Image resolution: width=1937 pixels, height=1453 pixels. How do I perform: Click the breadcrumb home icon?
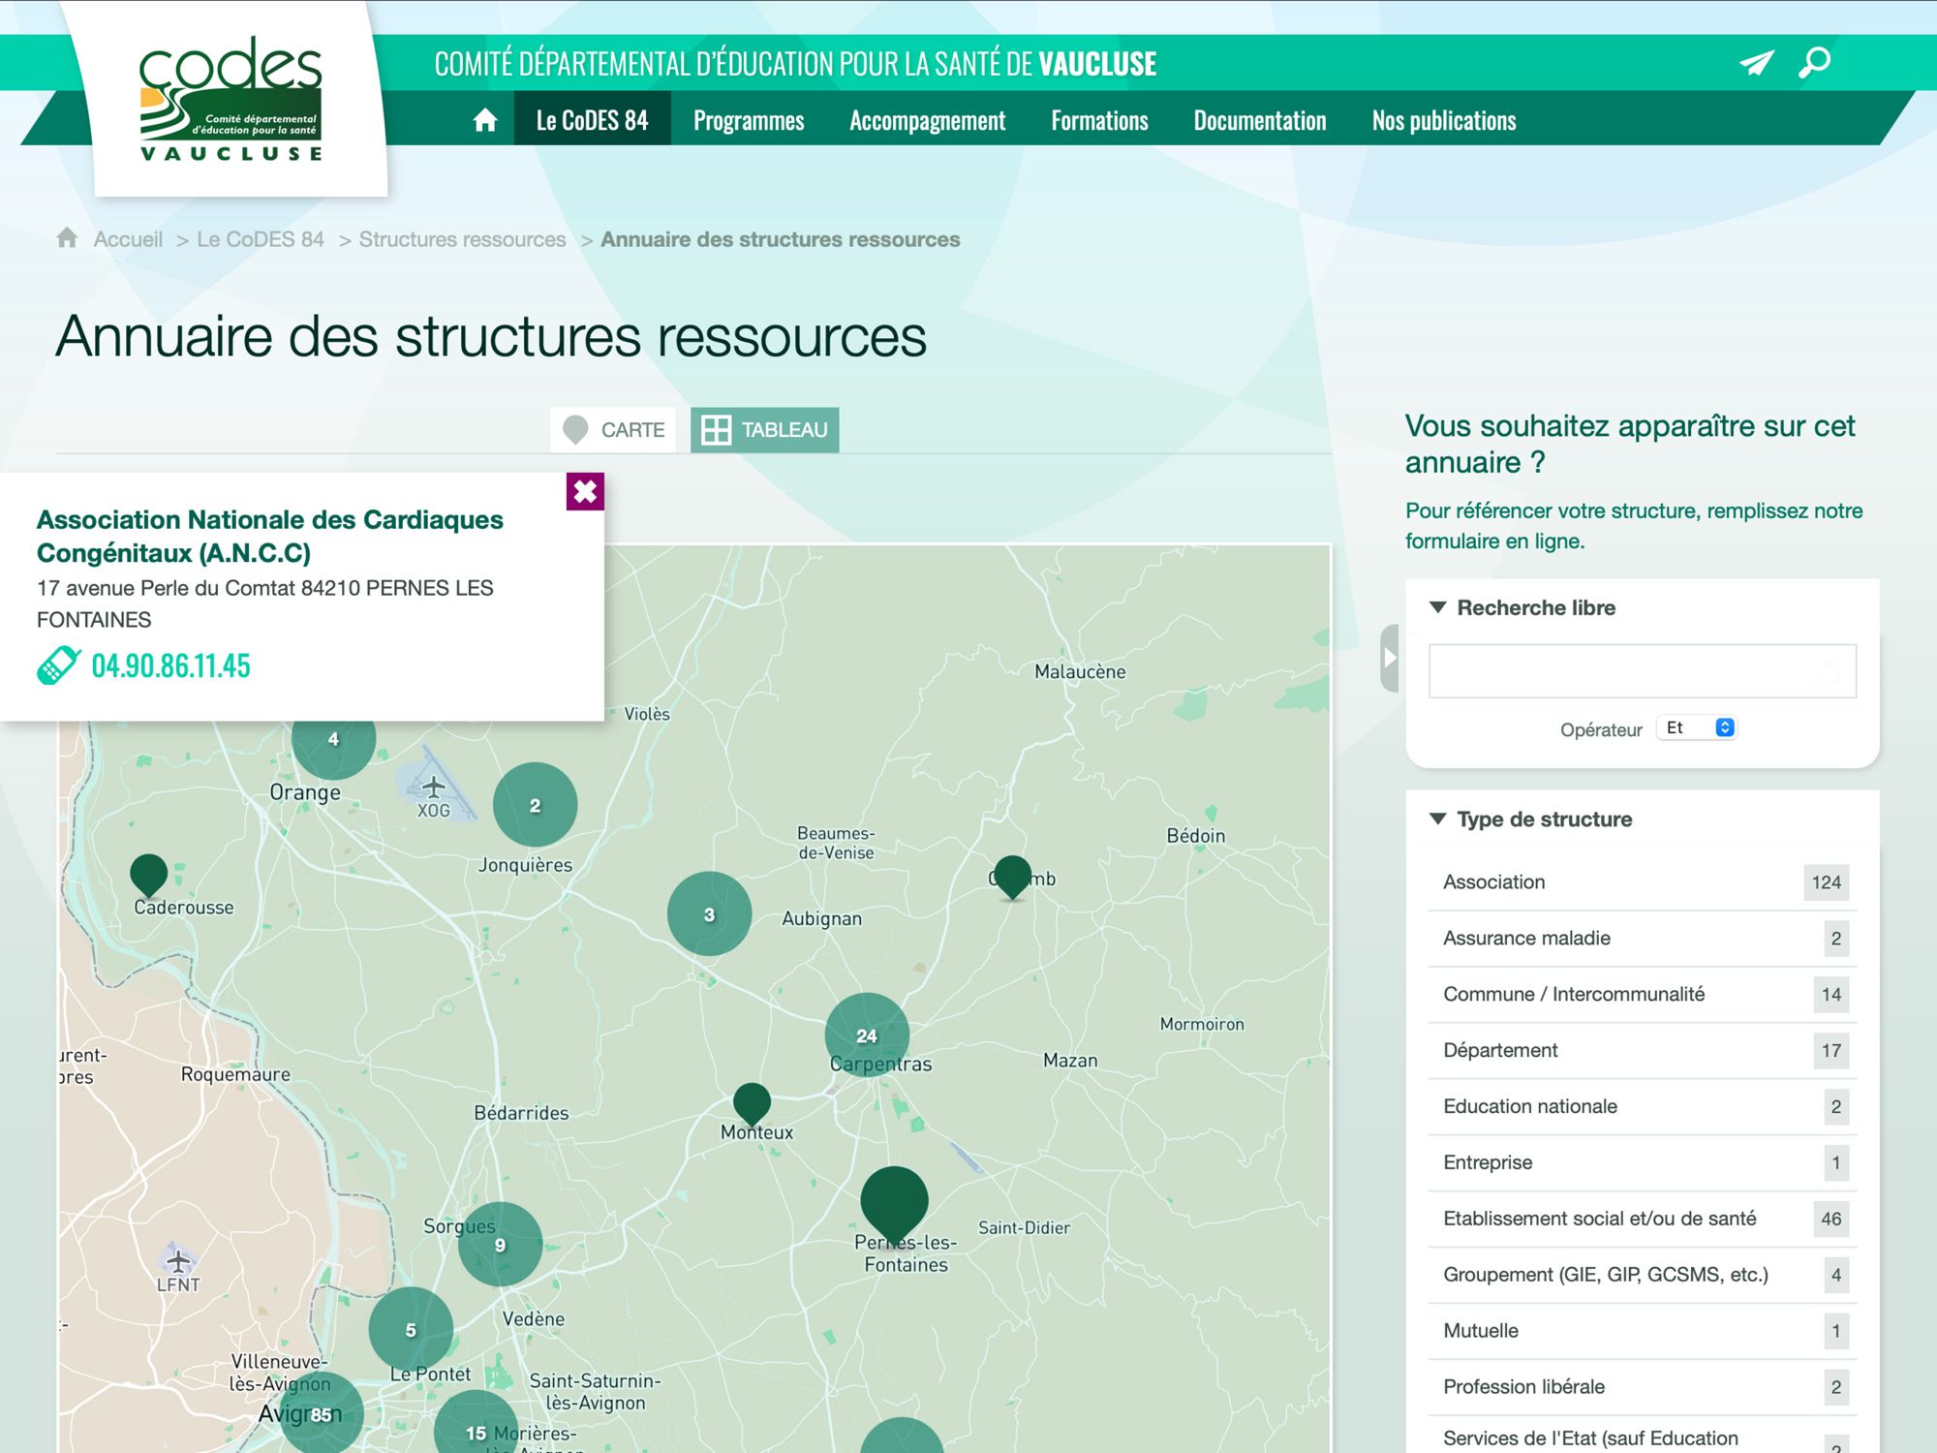67,238
